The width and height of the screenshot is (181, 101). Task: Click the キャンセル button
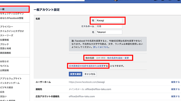pyautogui.click(x=90, y=74)
